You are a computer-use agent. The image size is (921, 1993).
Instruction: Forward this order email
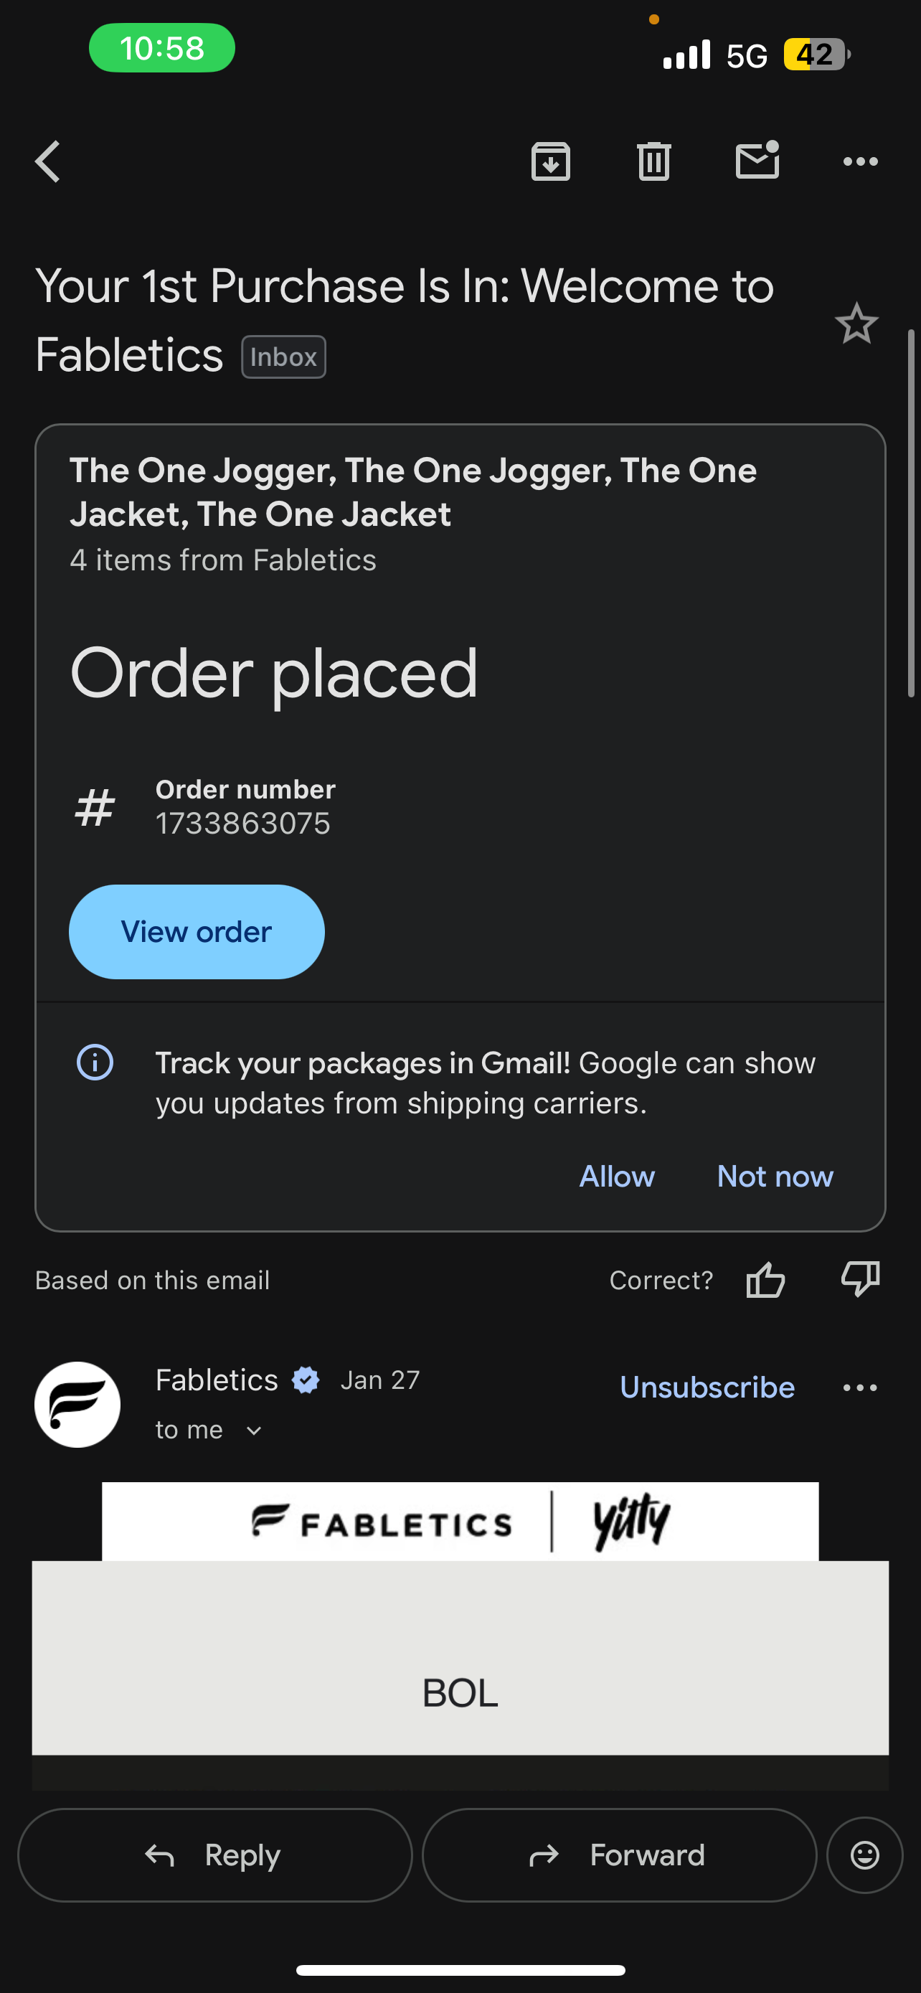coord(618,1855)
